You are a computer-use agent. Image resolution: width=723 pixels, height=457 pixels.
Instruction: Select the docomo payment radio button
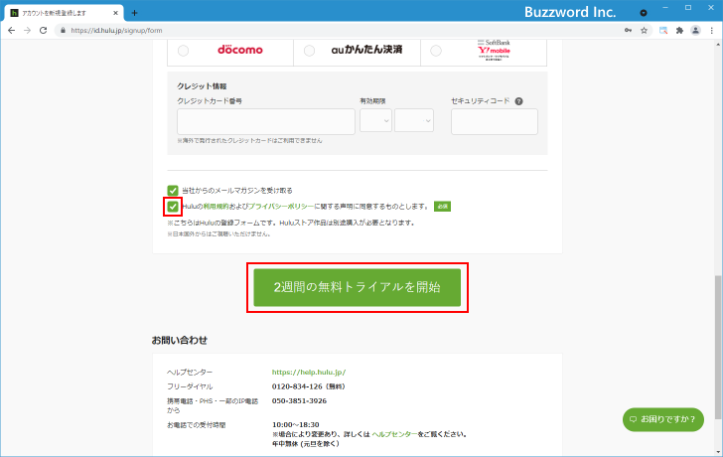point(183,51)
